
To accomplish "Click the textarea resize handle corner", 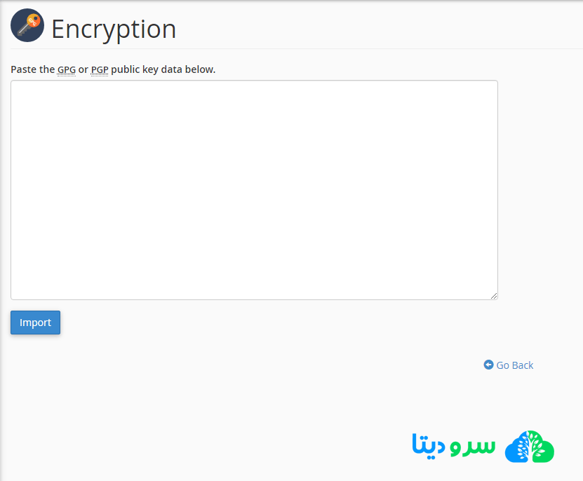I will tap(494, 295).
